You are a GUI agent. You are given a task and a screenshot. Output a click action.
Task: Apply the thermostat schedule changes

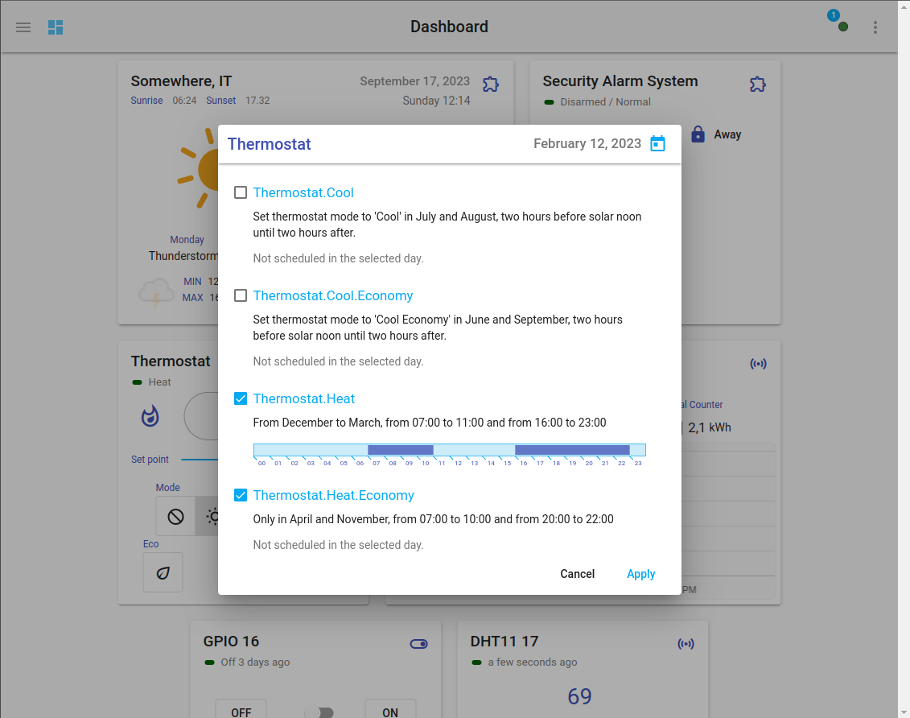[x=640, y=574]
